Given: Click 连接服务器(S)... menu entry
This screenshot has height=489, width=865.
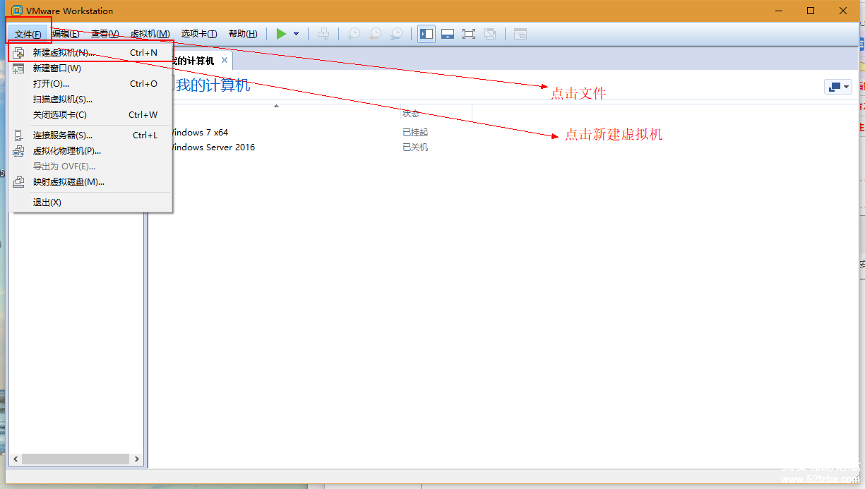Looking at the screenshot, I should 90,135.
